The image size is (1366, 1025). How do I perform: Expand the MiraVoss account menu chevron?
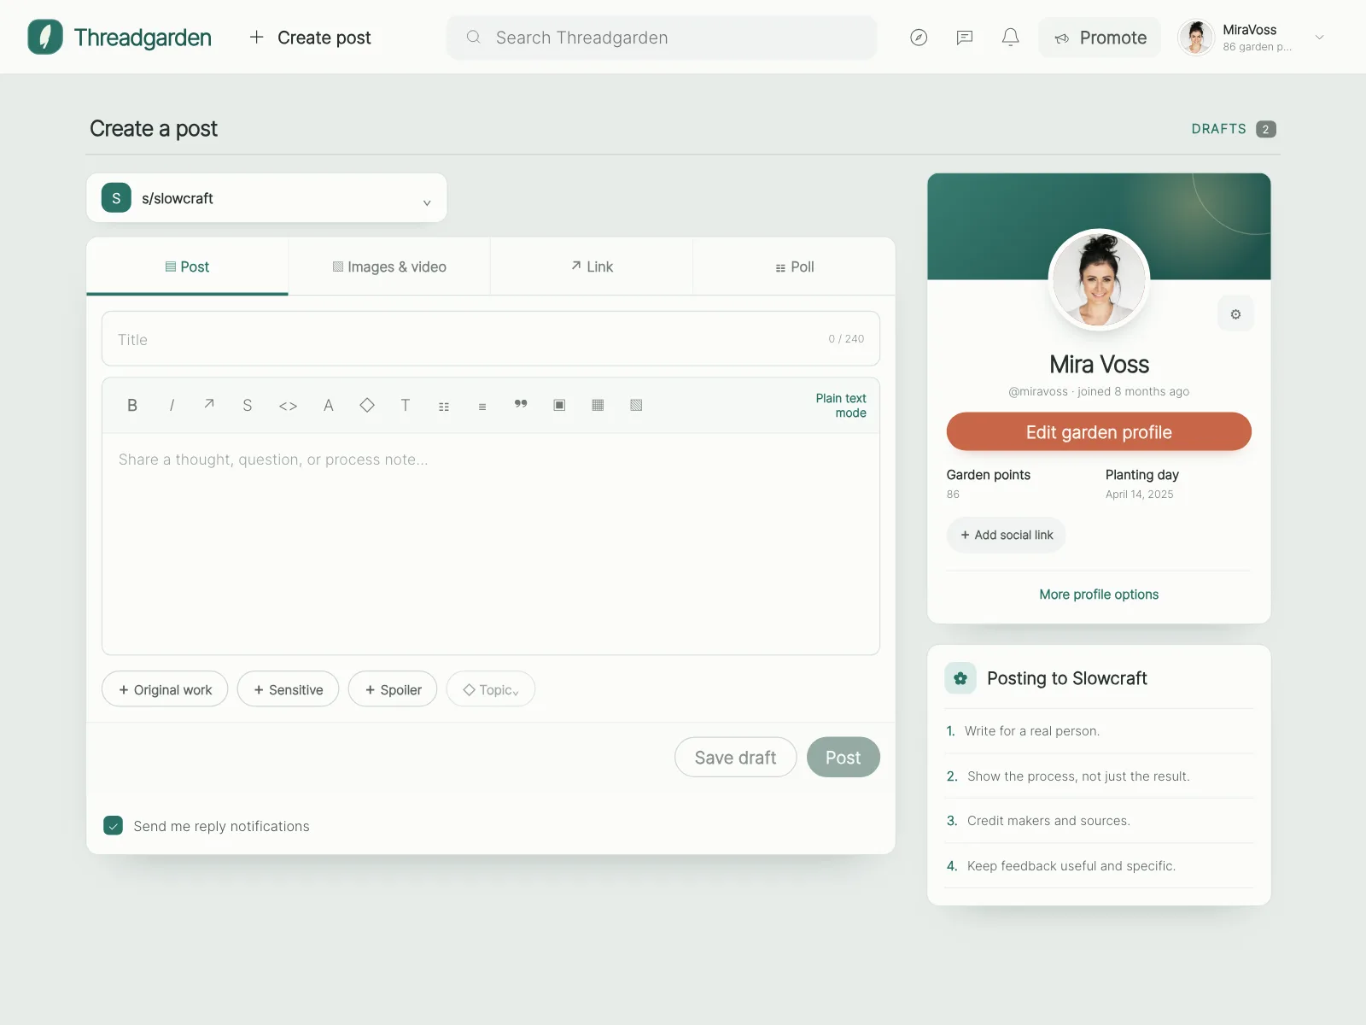tap(1320, 37)
